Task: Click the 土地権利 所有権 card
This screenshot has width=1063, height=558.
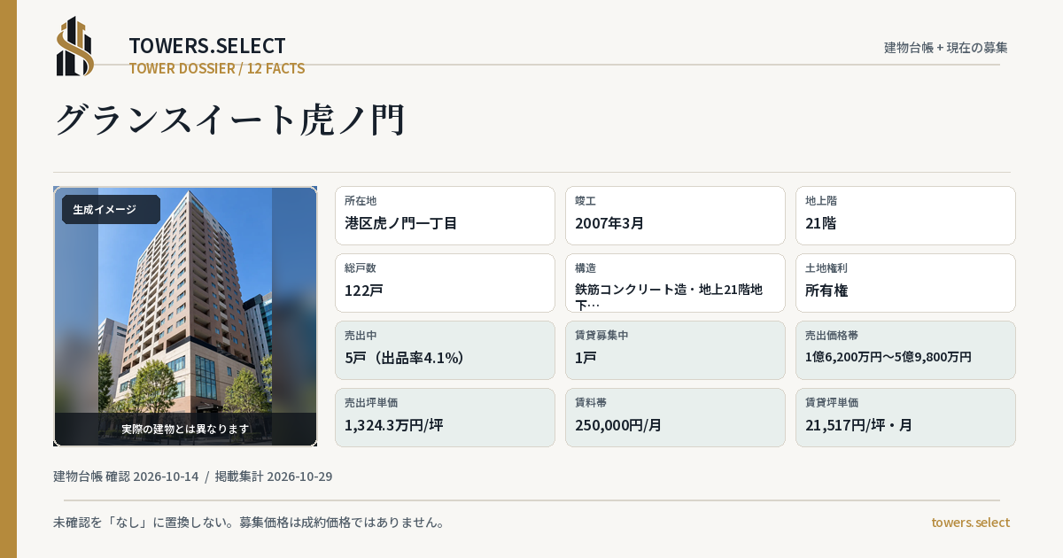Action: (905, 283)
